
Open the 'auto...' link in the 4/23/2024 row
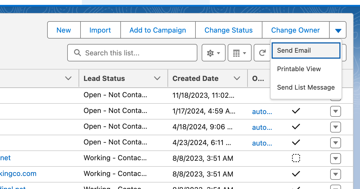[262, 143]
